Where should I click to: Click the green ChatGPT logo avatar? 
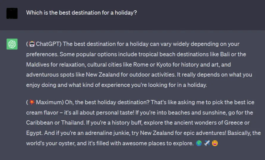coord(12,44)
